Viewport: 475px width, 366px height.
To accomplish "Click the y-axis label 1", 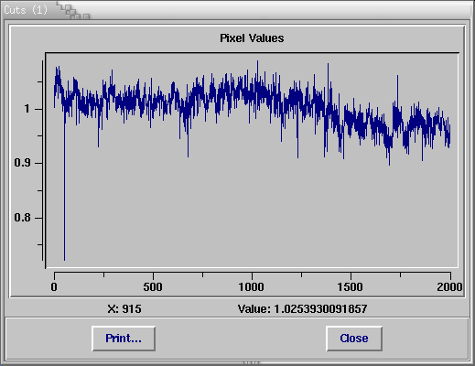I will 27,109.
